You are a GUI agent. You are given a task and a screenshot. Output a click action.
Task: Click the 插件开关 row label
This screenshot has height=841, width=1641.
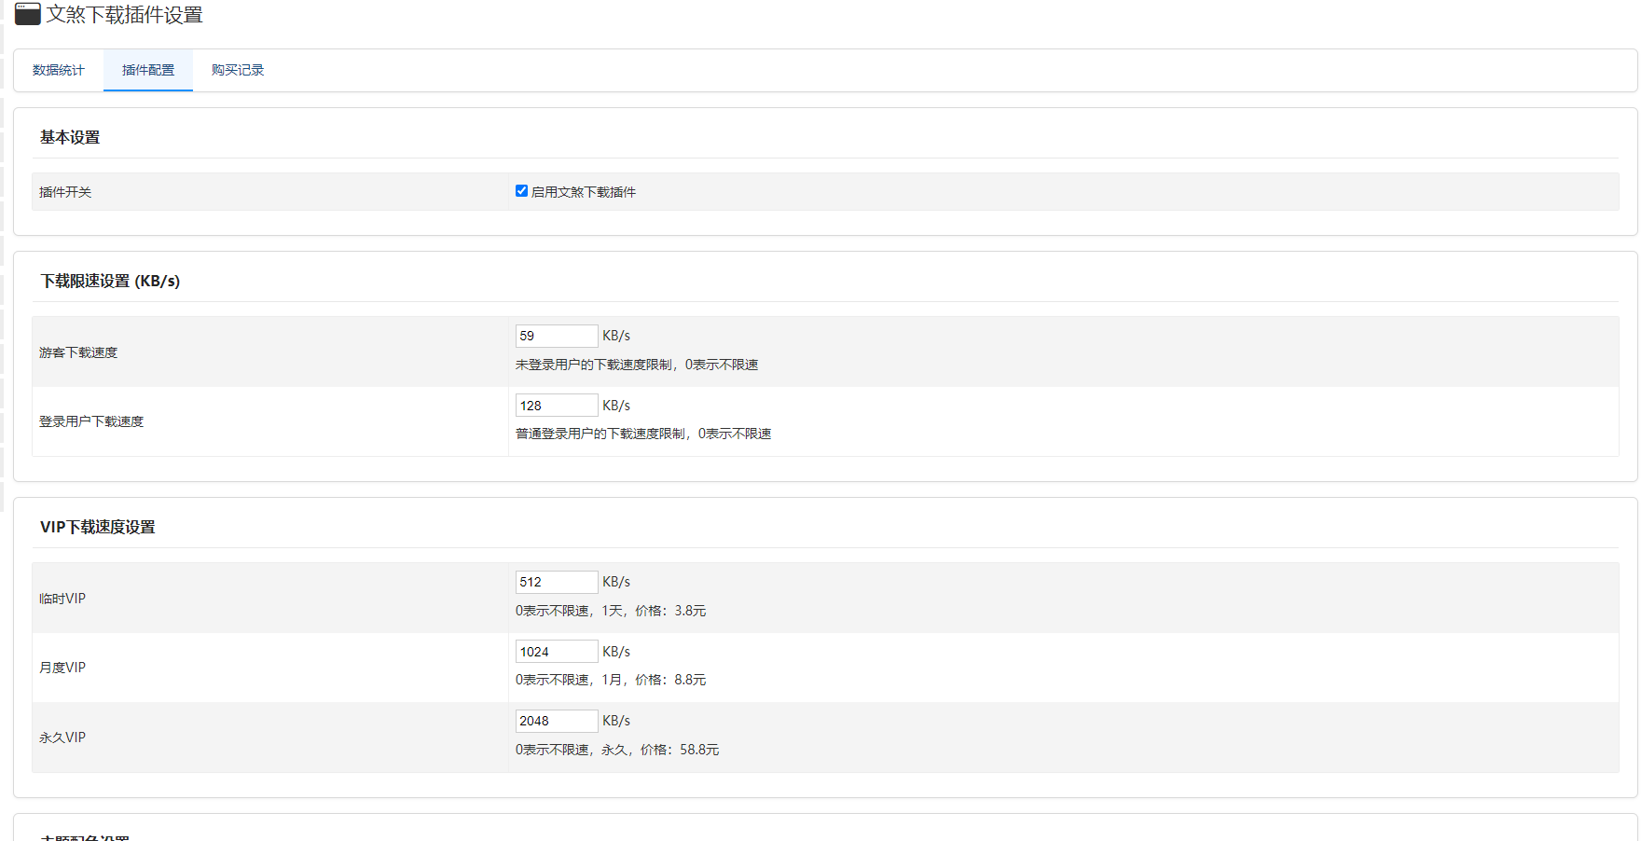click(65, 192)
